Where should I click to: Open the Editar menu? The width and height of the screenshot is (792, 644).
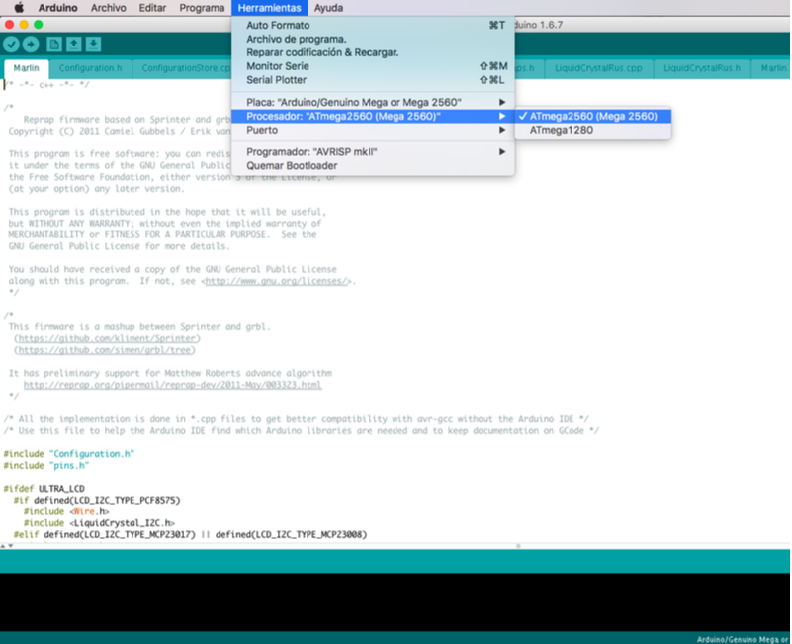pos(152,8)
